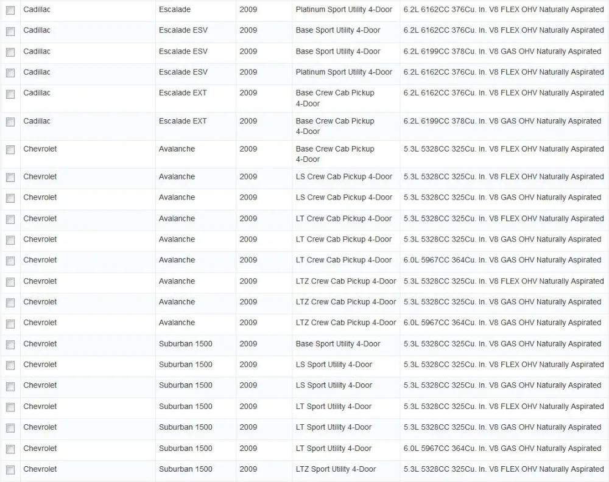Check the Escalade ESV Base 6199CC GAS row

click(10, 52)
